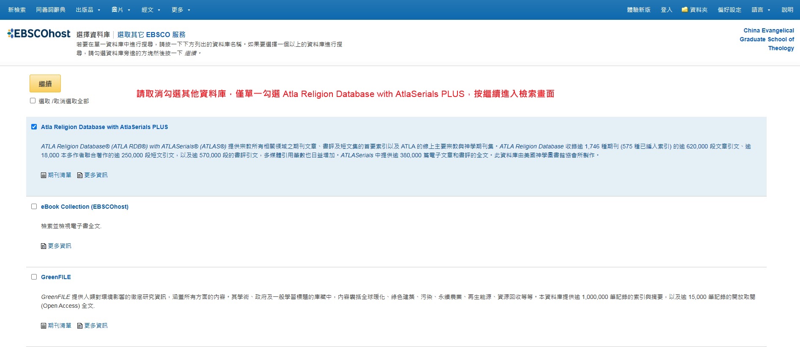The height and width of the screenshot is (347, 800).
Task: Click more info icon under GreenFILE
Action: click(x=80, y=325)
